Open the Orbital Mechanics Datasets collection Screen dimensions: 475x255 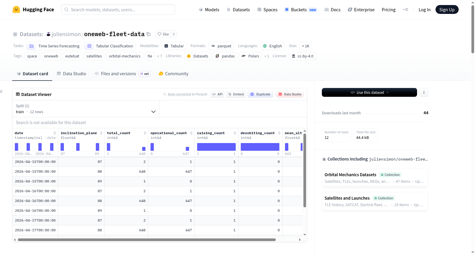click(x=375, y=178)
